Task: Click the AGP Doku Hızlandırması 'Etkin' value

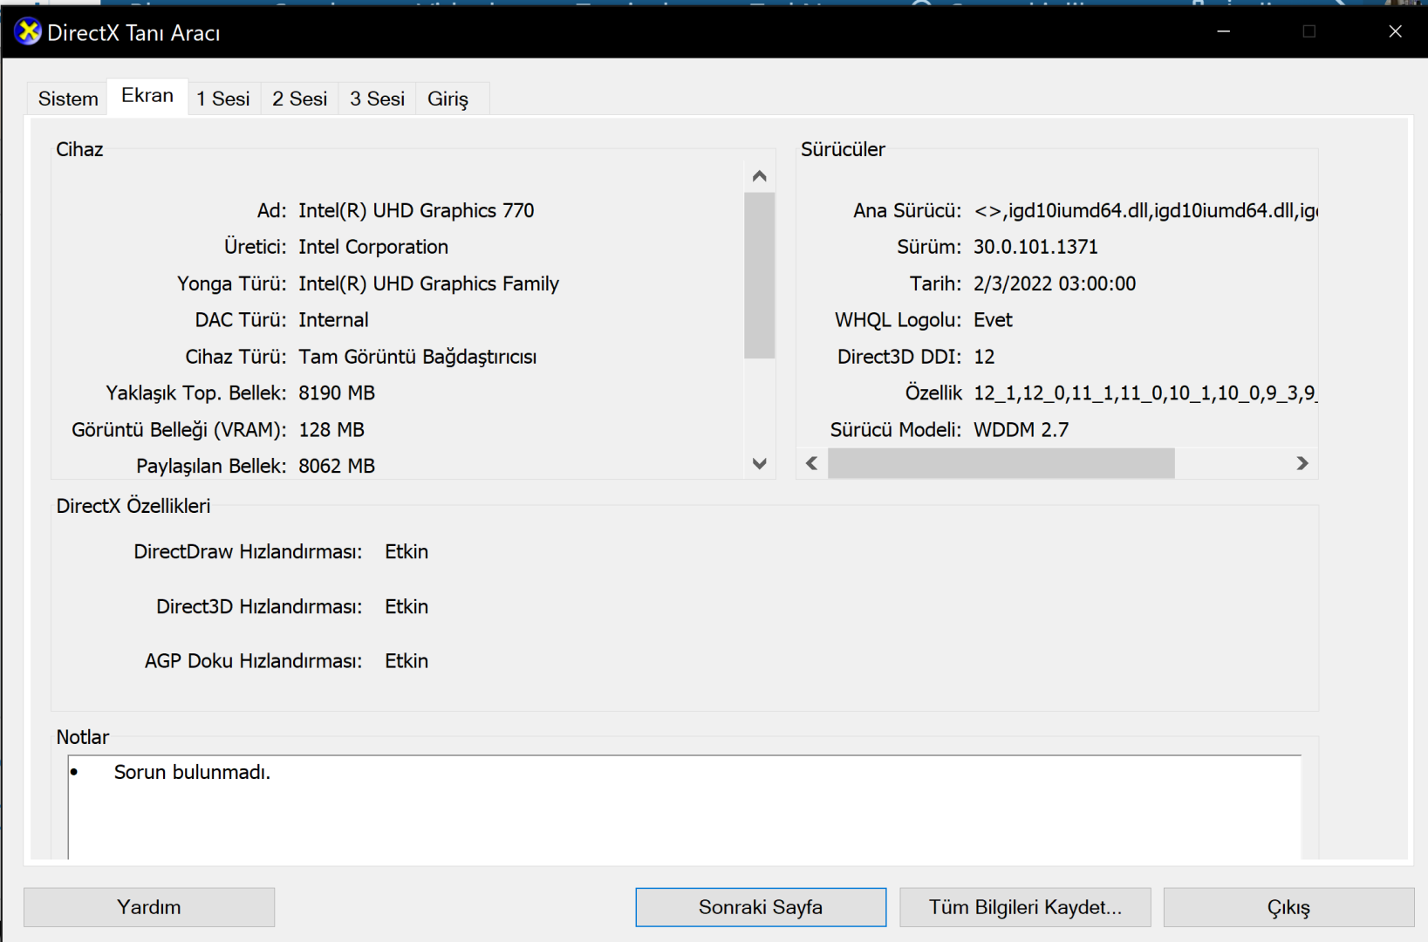Action: coord(407,661)
